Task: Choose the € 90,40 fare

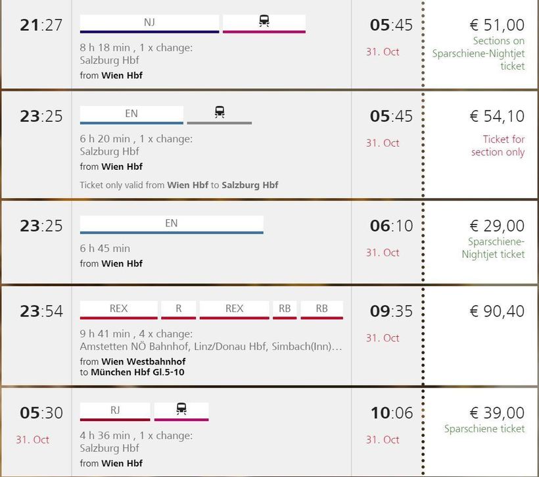Action: tap(497, 311)
